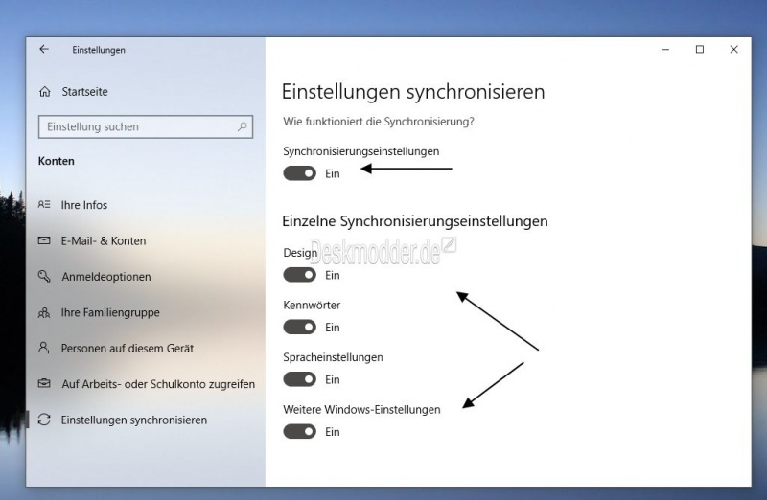Click the Anmeldeoptionen key icon
Image resolution: width=767 pixels, height=500 pixels.
pyautogui.click(x=44, y=276)
